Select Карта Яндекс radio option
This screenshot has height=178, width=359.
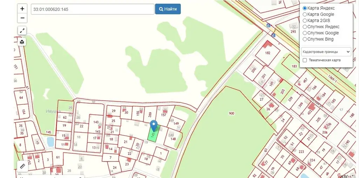[x=316, y=8]
